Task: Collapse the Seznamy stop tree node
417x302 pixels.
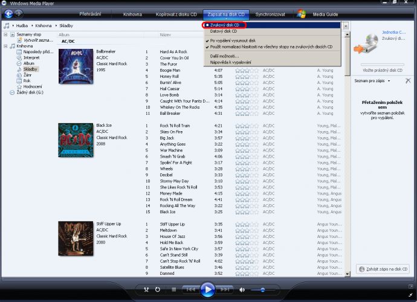Action: click(x=5, y=34)
